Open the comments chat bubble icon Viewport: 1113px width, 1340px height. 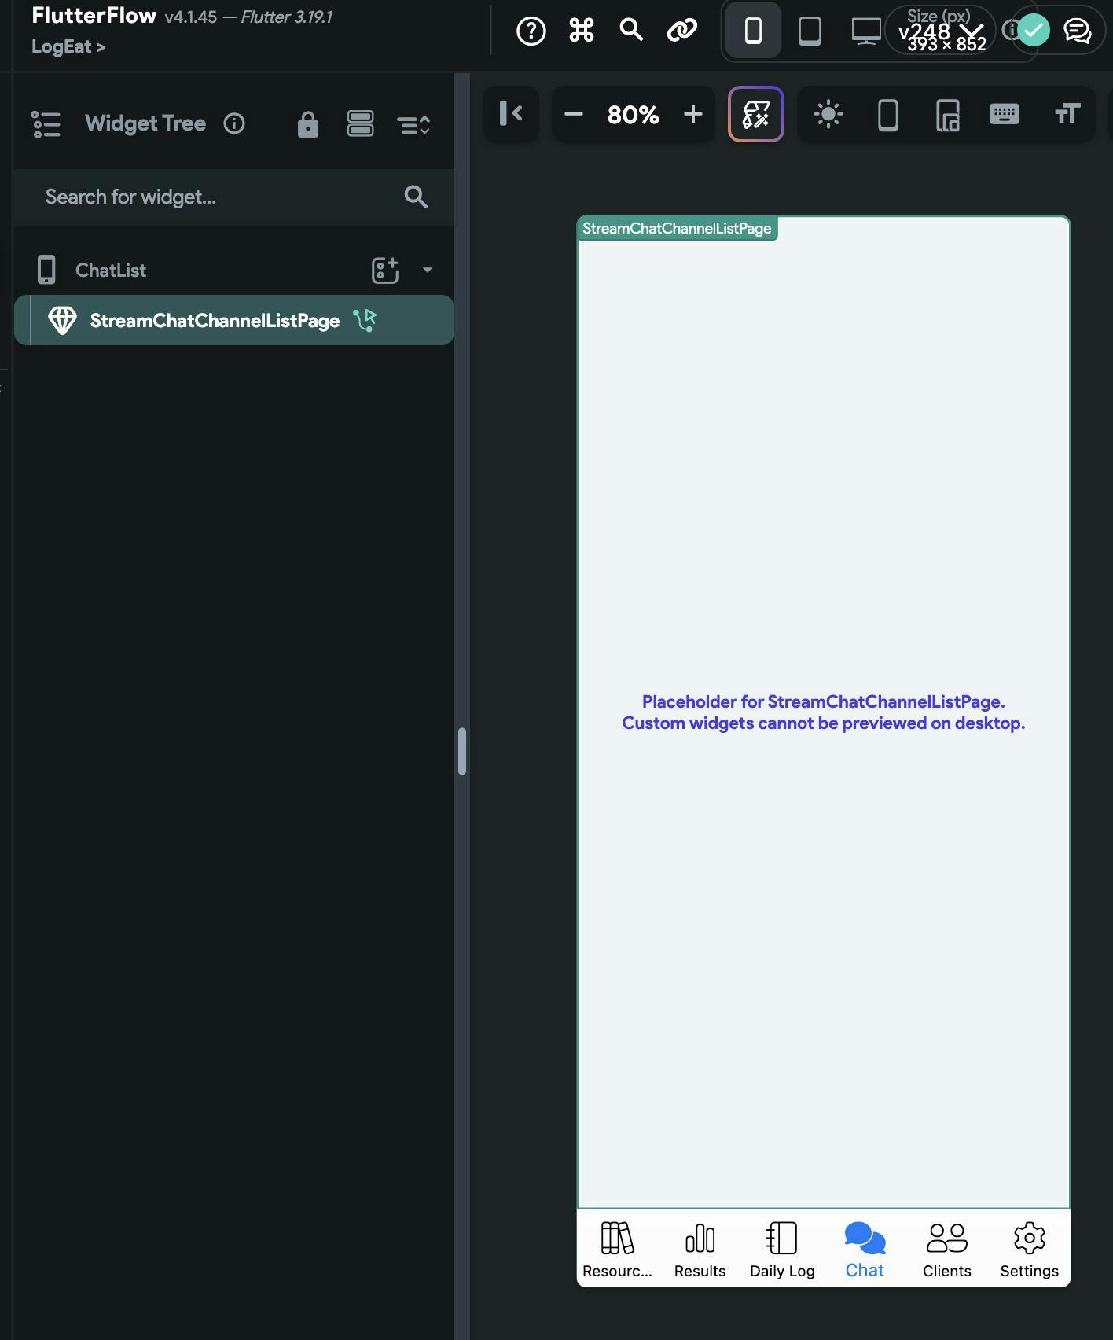pos(1077,31)
